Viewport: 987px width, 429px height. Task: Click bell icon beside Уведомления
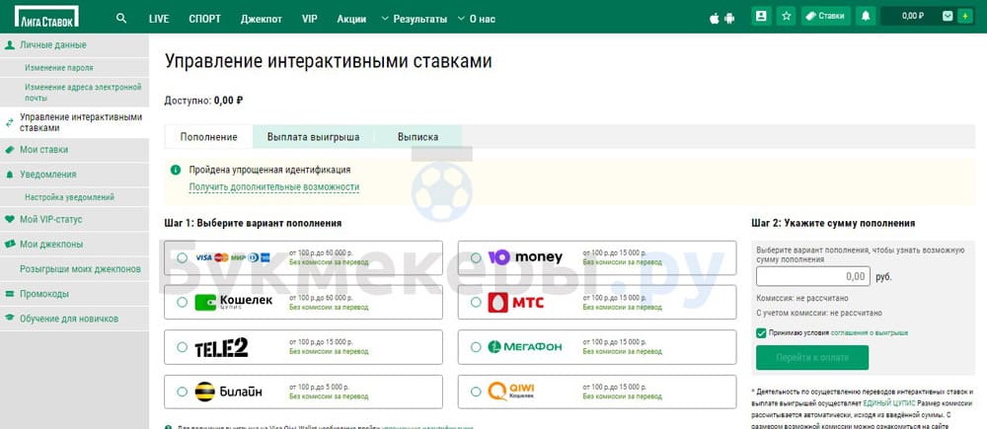10,175
